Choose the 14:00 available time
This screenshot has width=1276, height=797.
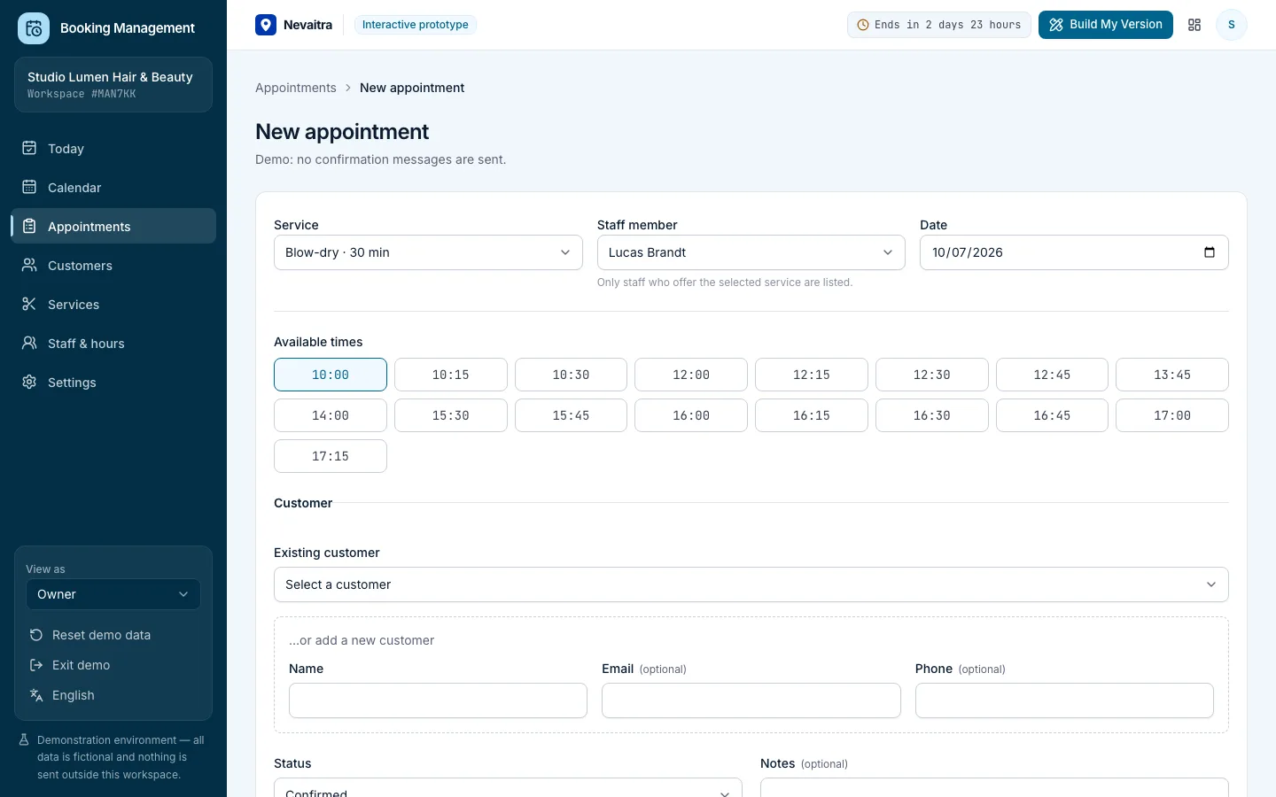pyautogui.click(x=331, y=415)
